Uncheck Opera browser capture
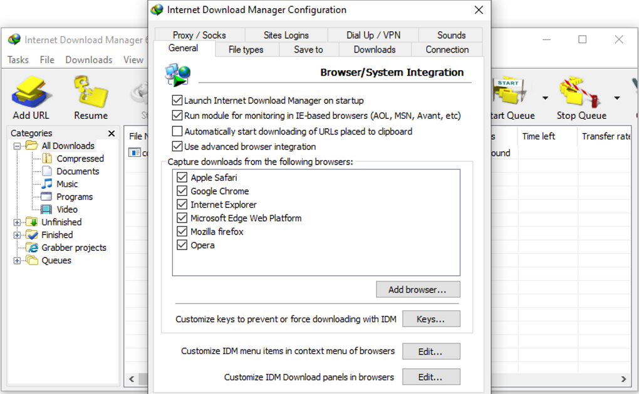Screen dimensions: 639x394 coord(182,245)
